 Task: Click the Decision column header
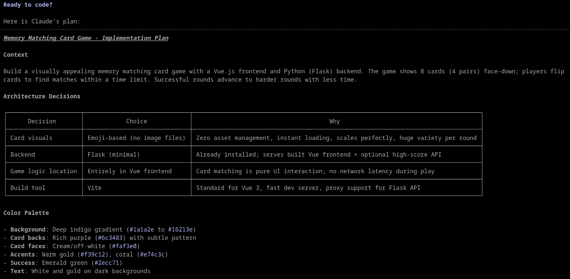pos(42,121)
